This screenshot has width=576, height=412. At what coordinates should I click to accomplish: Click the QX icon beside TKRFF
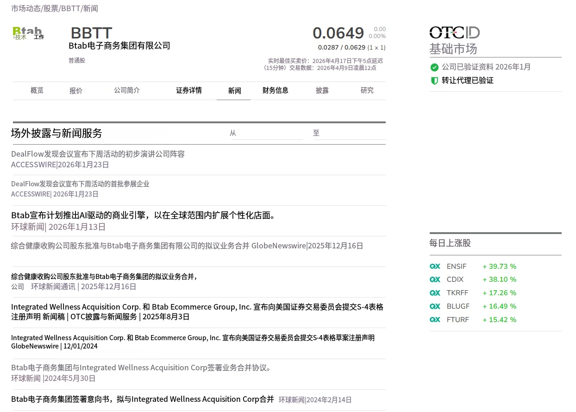[435, 293]
